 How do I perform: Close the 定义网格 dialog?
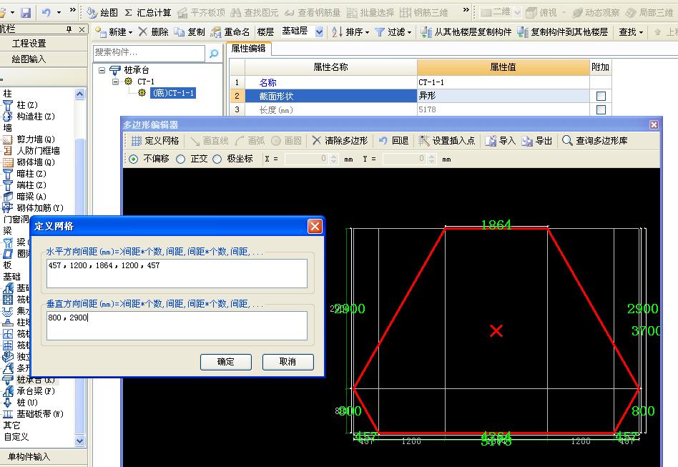(x=315, y=226)
